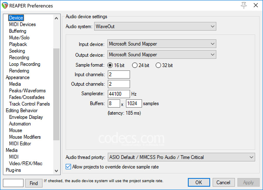The height and width of the screenshot is (190, 263).
Task: Open MIDI page under Media
Action: tap(14, 157)
